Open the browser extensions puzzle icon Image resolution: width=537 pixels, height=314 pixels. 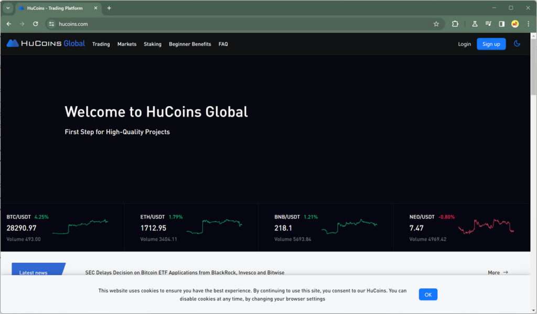tap(455, 24)
